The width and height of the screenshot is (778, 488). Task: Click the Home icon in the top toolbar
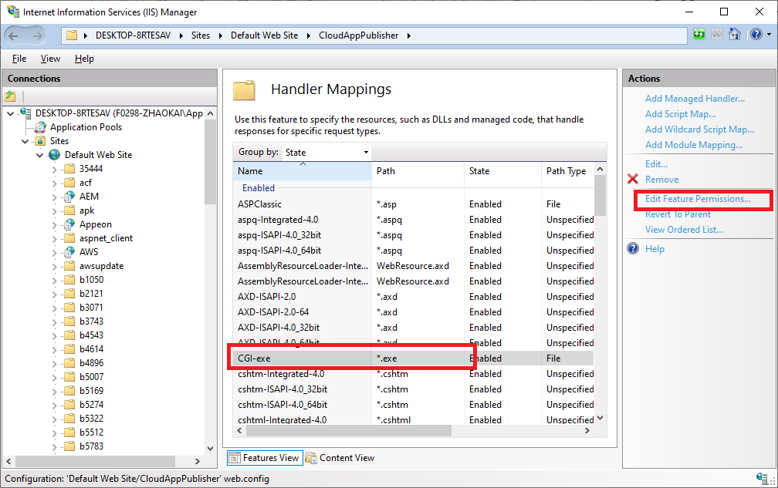tap(735, 35)
